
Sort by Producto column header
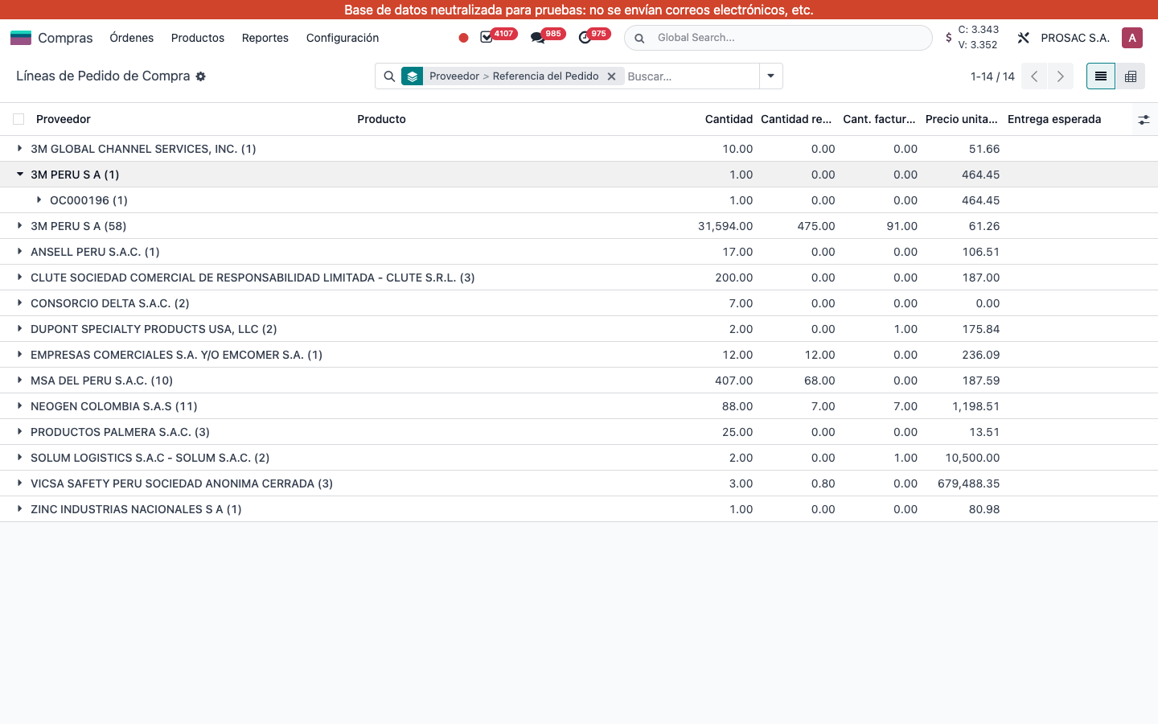click(381, 119)
